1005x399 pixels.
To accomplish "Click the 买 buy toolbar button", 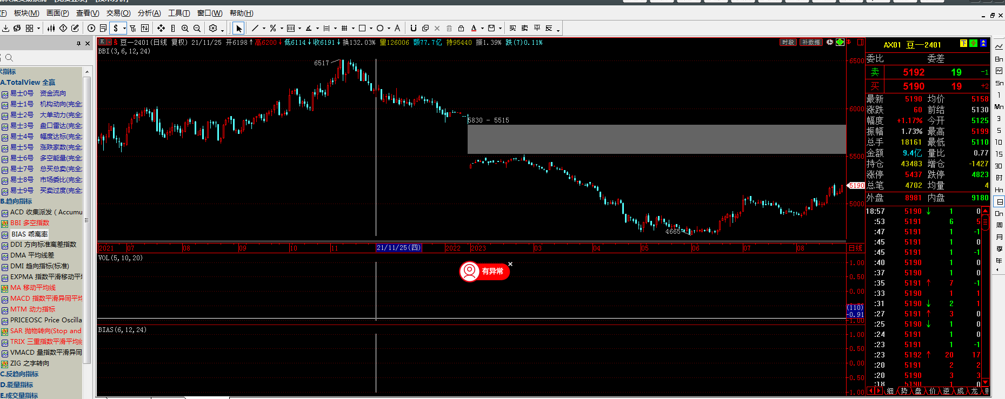I will pos(513,28).
